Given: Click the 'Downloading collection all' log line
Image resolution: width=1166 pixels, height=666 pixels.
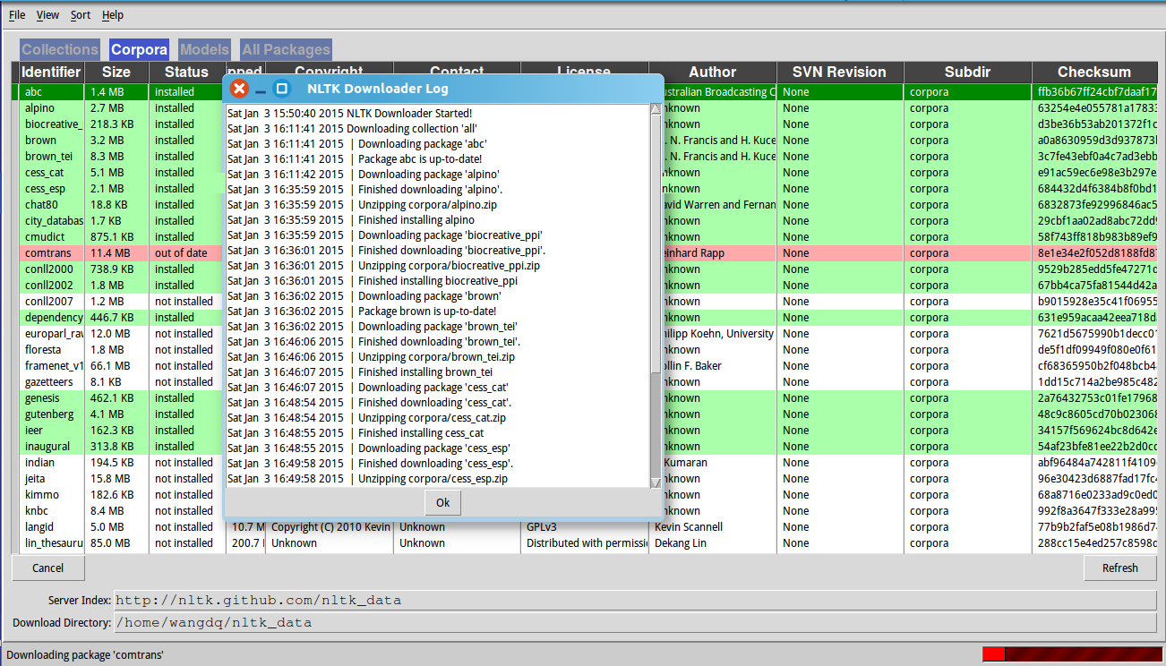Looking at the screenshot, I should (x=352, y=129).
